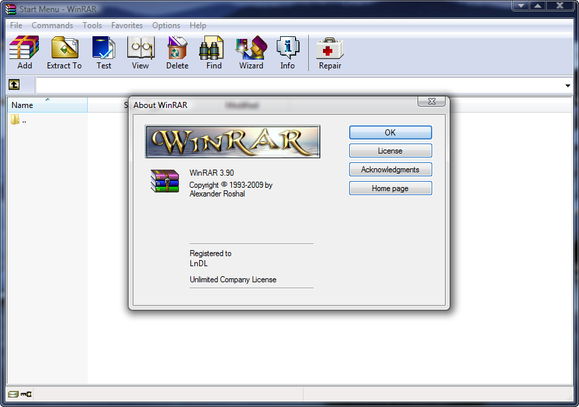Expand the address bar dropdown arrow
This screenshot has width=579, height=407.
tap(568, 86)
